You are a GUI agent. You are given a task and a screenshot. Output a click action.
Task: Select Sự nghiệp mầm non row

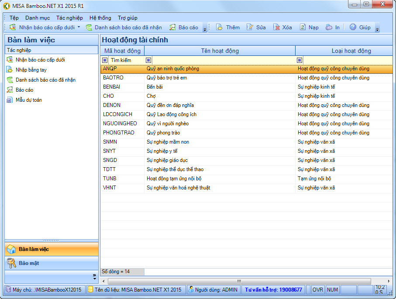click(x=247, y=142)
